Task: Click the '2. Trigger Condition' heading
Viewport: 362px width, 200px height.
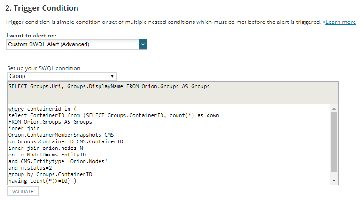Action: coord(42,8)
